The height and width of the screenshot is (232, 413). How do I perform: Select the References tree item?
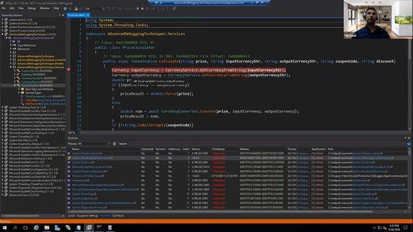(x=23, y=49)
